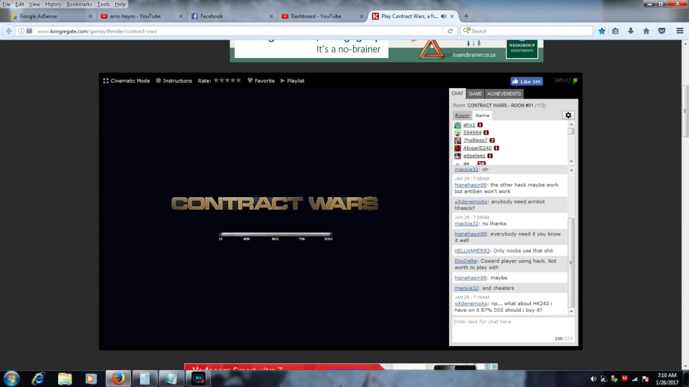689x387 pixels.
Task: Open the game Instructions
Action: 174,81
